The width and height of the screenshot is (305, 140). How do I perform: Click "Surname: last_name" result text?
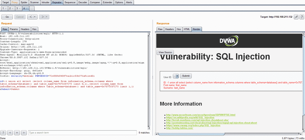(x=174, y=88)
